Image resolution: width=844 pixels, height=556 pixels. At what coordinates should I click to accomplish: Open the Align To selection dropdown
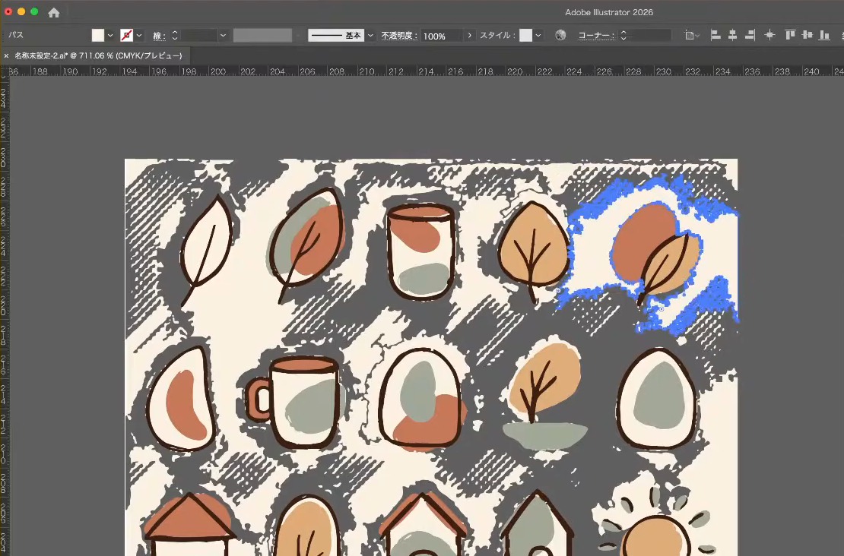[692, 36]
